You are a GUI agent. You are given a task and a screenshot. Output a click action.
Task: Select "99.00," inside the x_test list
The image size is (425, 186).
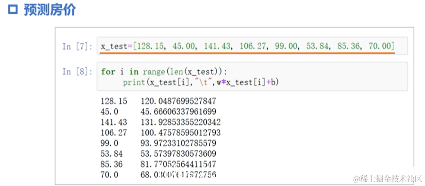pos(287,46)
